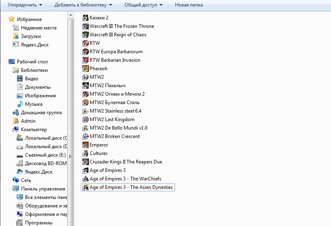Click the RTW shortcut icon
This screenshot has width=331, height=226.
pos(85,43)
